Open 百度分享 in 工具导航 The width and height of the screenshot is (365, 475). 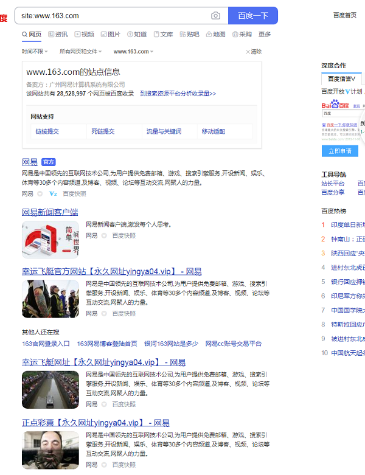[333, 192]
